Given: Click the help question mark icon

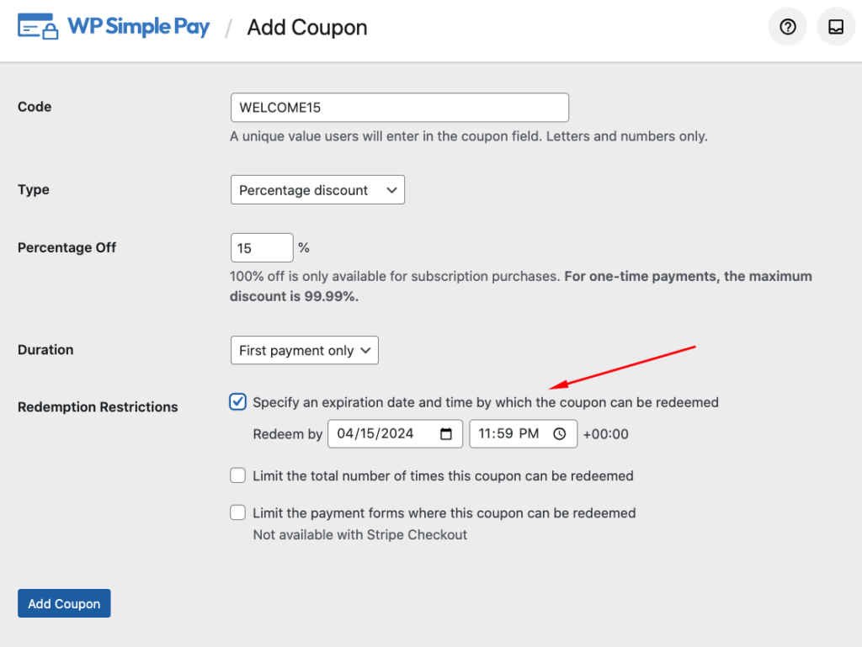Looking at the screenshot, I should [788, 27].
